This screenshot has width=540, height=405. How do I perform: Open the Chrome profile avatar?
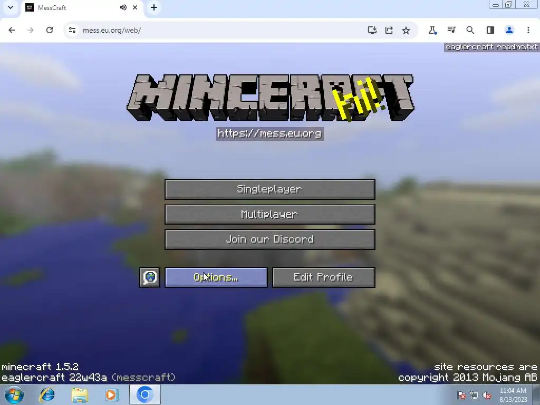click(x=509, y=30)
